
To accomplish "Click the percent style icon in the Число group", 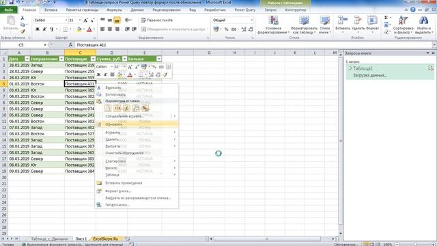I will pyautogui.click(x=226, y=29).
